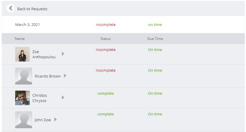246x132 pixels.
Task: Open John Doe's placeholder avatar
Action: click(x=24, y=120)
